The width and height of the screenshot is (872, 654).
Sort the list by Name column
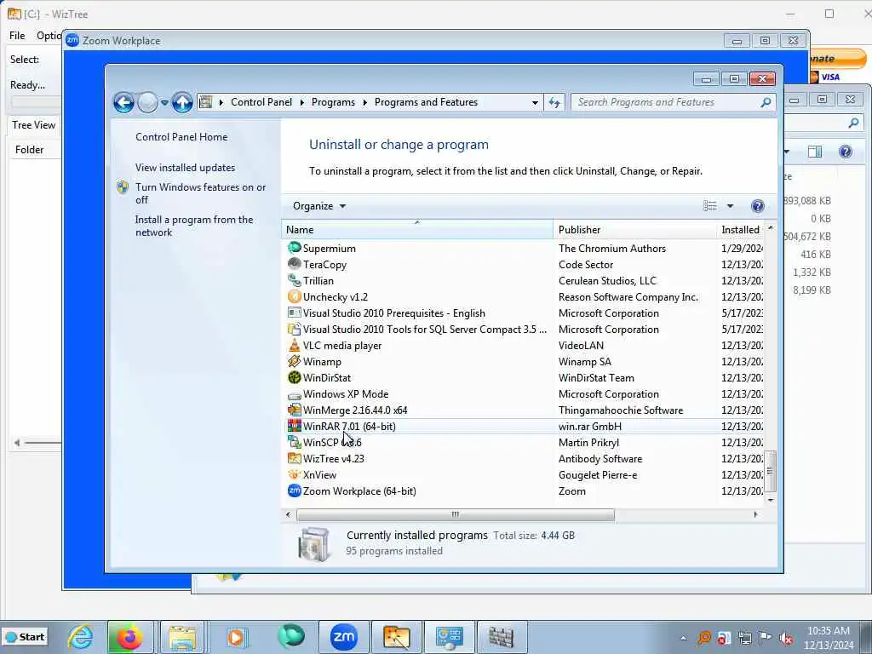(417, 230)
